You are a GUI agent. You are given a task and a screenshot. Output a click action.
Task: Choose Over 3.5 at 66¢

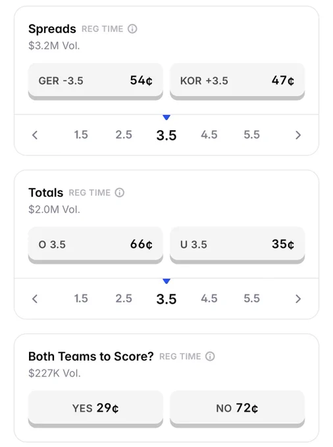point(95,245)
